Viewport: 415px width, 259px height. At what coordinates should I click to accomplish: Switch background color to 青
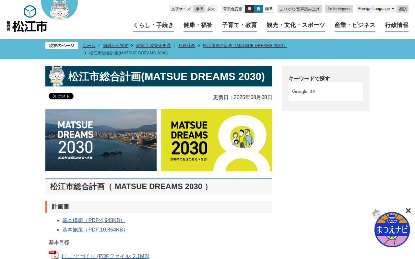(x=258, y=9)
